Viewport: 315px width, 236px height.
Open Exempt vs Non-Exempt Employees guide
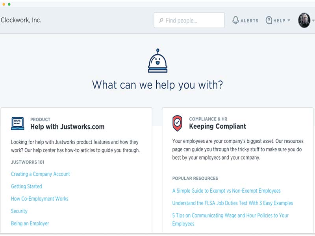pos(226,191)
